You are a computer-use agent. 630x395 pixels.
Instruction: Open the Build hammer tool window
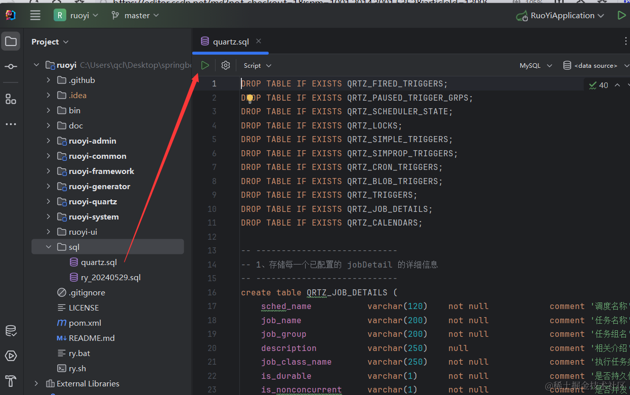click(x=11, y=380)
